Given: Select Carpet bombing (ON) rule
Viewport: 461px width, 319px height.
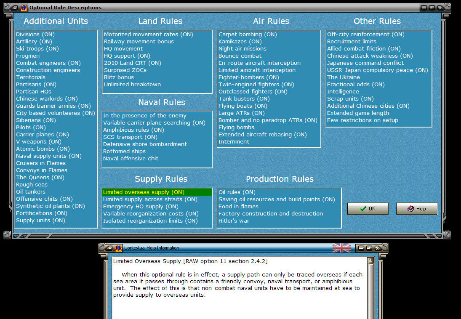Looking at the screenshot, I should (x=248, y=35).
